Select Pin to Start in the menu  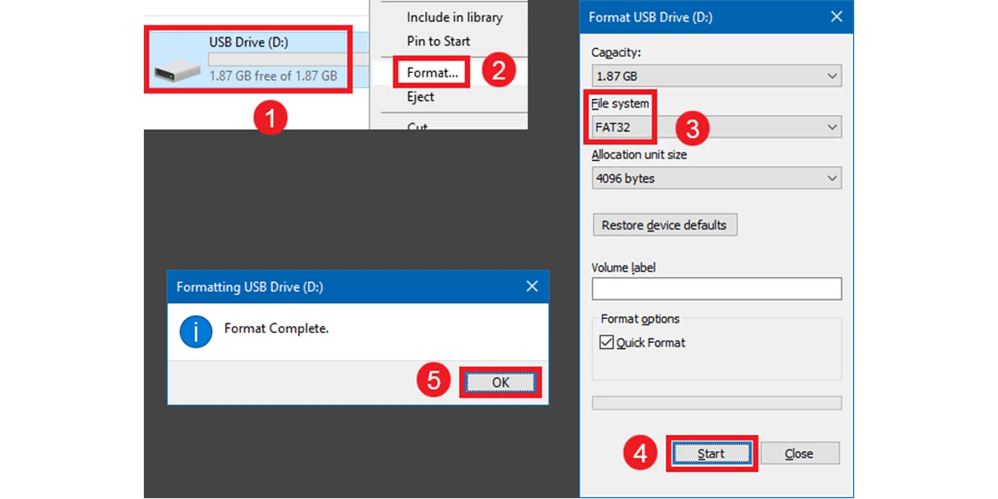[438, 41]
